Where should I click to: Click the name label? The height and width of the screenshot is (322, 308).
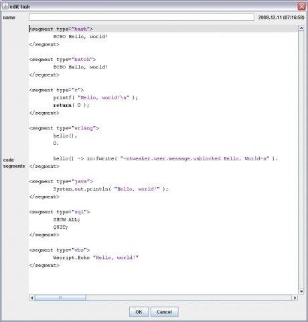pyautogui.click(x=9, y=17)
